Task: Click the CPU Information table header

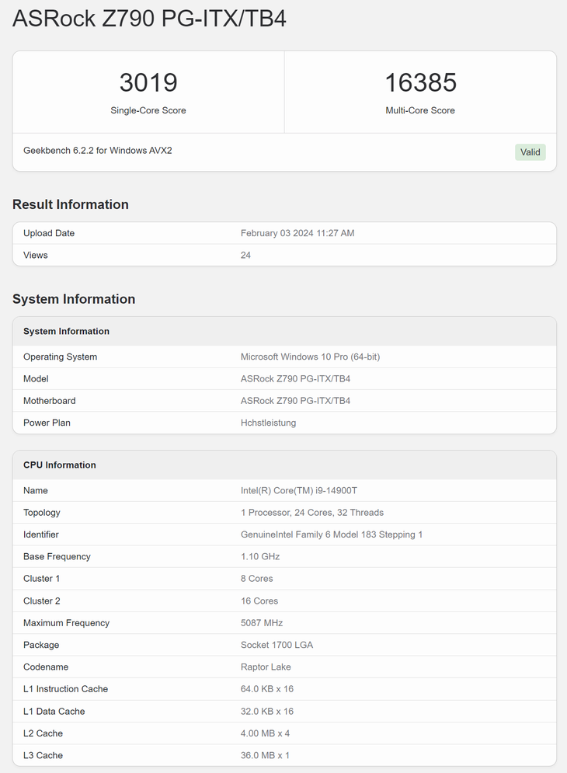Action: pyautogui.click(x=60, y=465)
